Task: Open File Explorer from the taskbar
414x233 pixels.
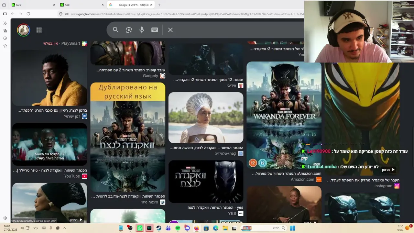Action: coord(225,228)
